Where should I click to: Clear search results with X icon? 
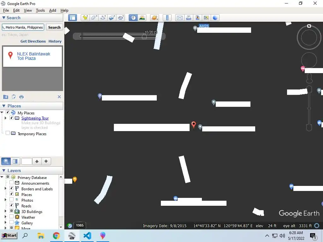(x=59, y=97)
